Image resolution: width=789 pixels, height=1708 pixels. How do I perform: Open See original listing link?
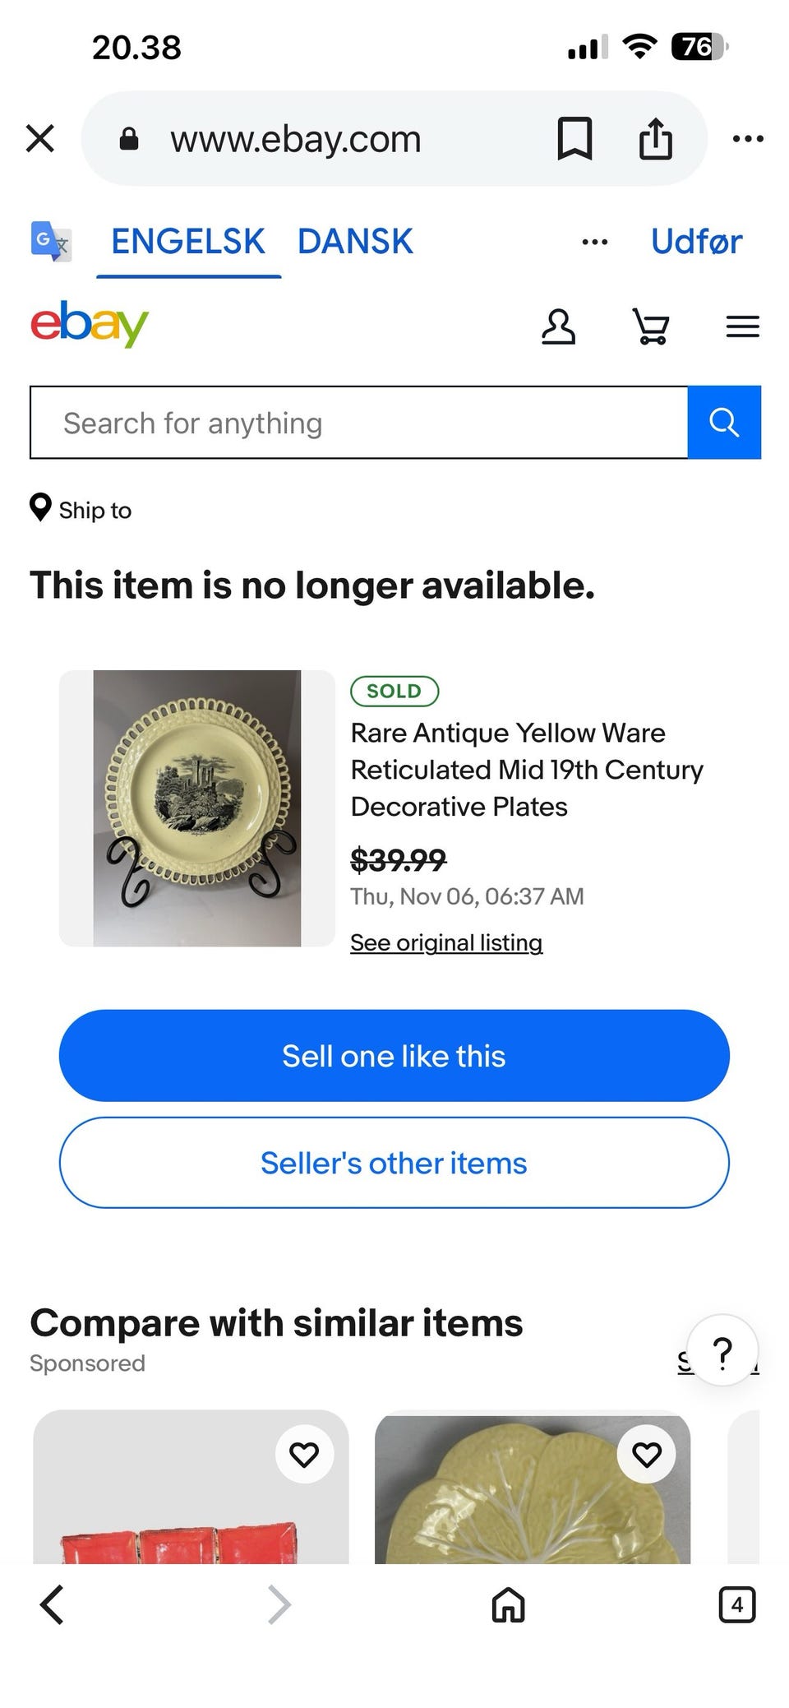click(x=446, y=942)
